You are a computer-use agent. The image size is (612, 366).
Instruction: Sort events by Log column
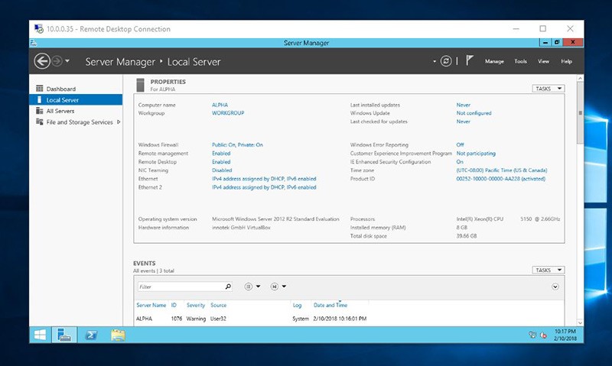point(297,305)
